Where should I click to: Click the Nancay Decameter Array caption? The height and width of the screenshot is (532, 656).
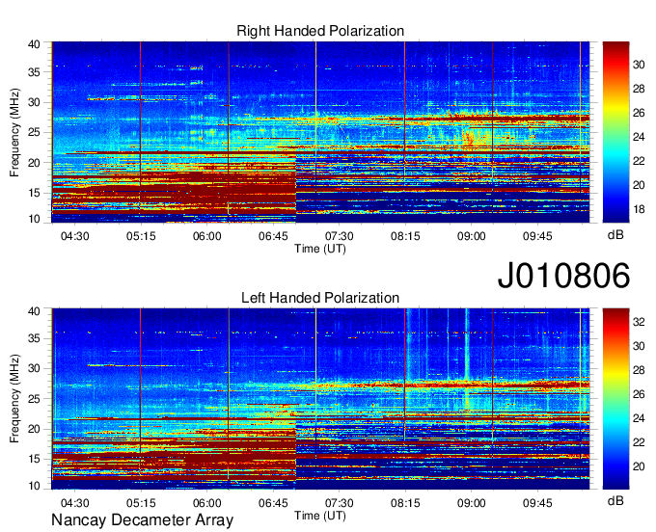point(142,520)
